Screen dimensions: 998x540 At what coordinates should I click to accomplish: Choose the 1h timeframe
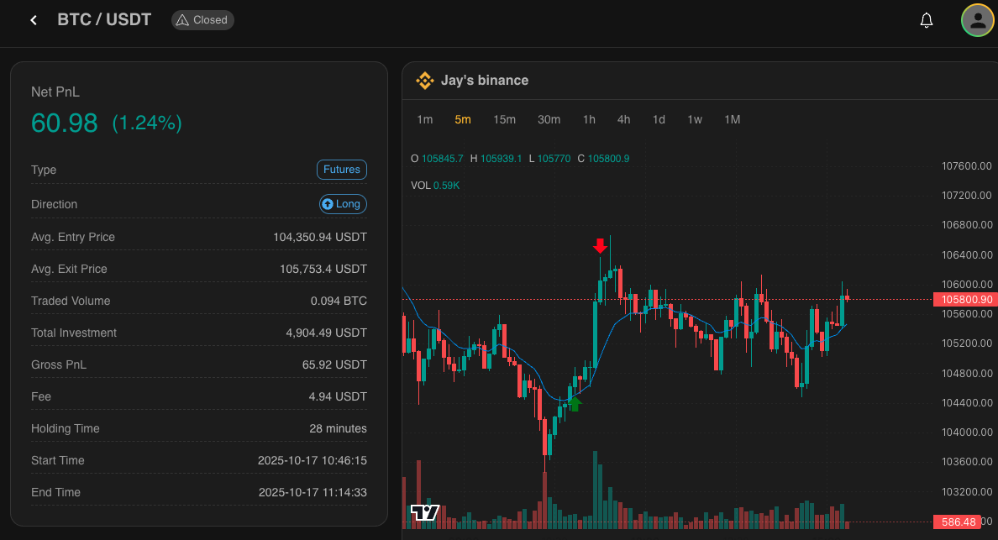pos(589,119)
